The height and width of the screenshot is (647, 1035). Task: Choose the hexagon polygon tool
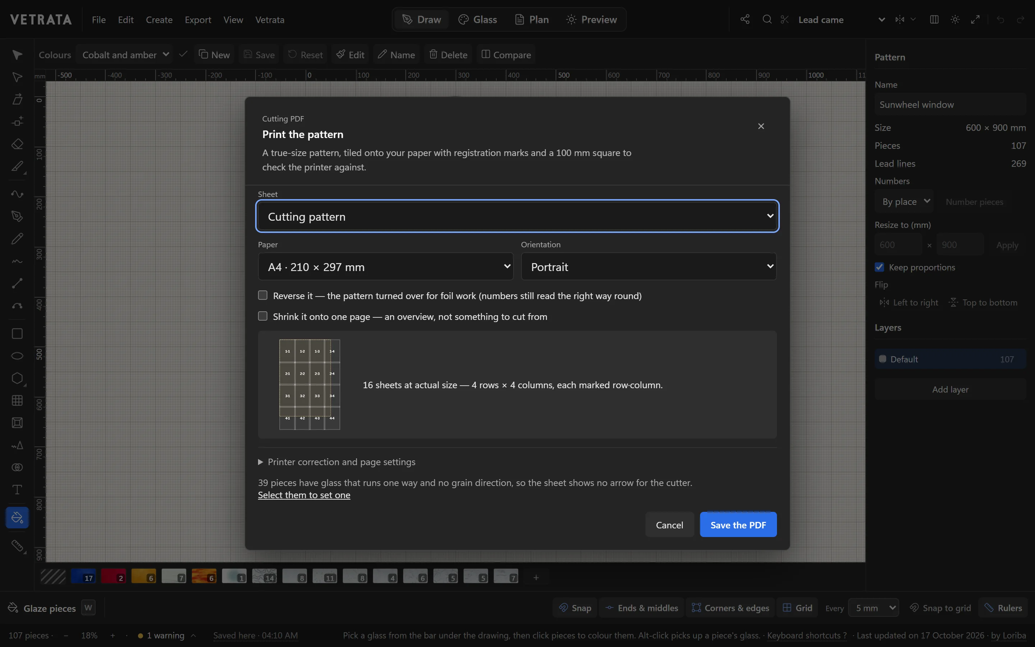tap(17, 378)
